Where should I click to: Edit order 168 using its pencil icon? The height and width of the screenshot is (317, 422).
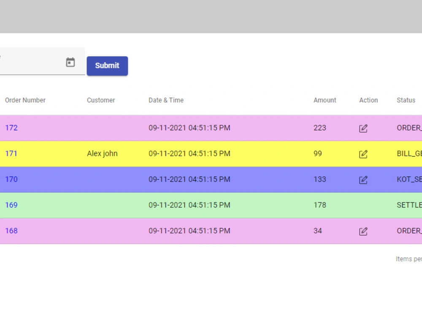pos(363,231)
